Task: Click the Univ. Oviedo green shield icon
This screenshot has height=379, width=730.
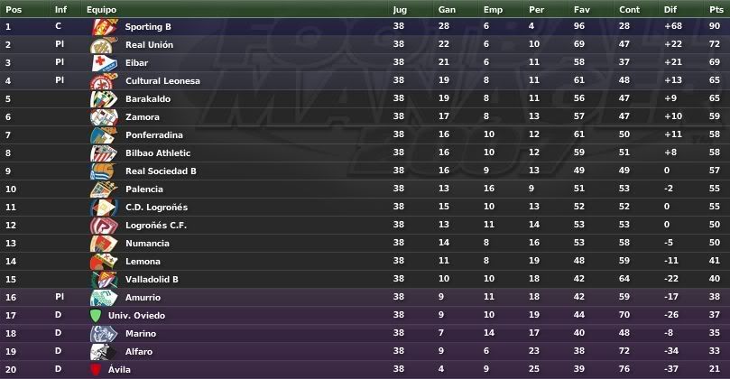Action: pos(96,316)
